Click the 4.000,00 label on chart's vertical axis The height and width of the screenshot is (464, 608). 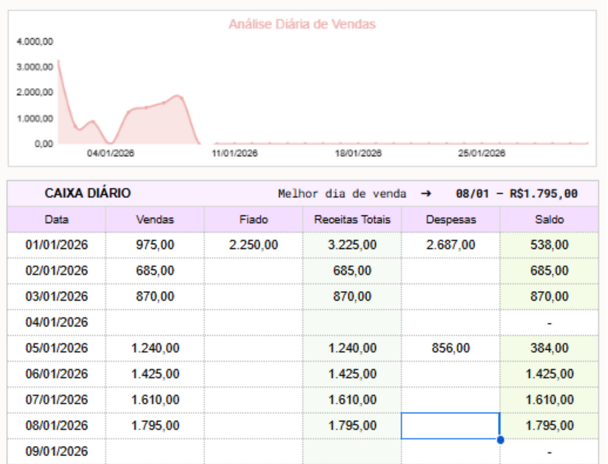coord(35,42)
